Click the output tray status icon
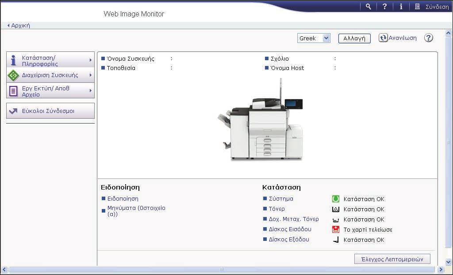Viewport: 453px width, 275px height. 336,240
